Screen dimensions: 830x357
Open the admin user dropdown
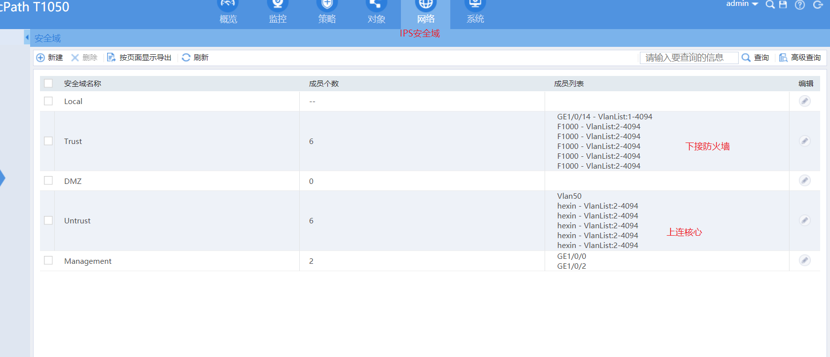742,4
